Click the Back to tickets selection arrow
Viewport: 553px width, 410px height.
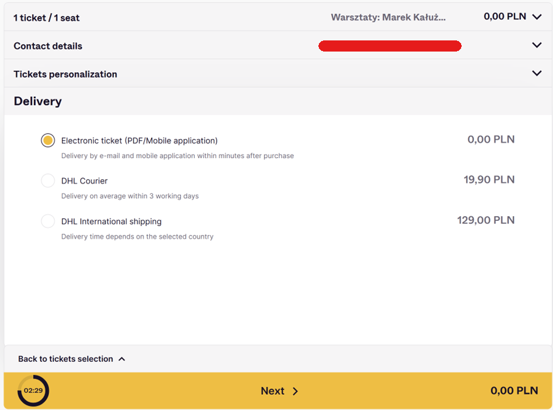tap(122, 359)
